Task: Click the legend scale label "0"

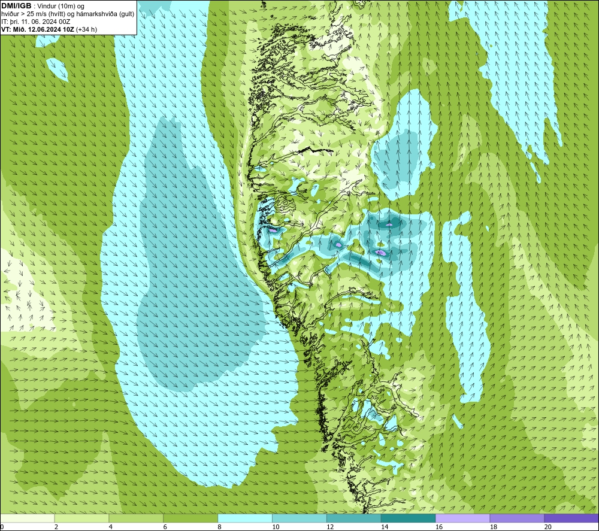Action: (x=2, y=527)
